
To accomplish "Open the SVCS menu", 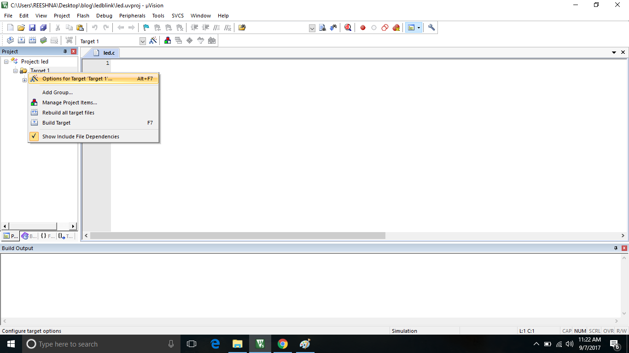I will [178, 16].
